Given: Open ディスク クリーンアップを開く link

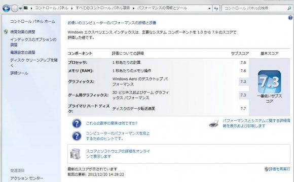Looking at the screenshot, I should [34, 63].
